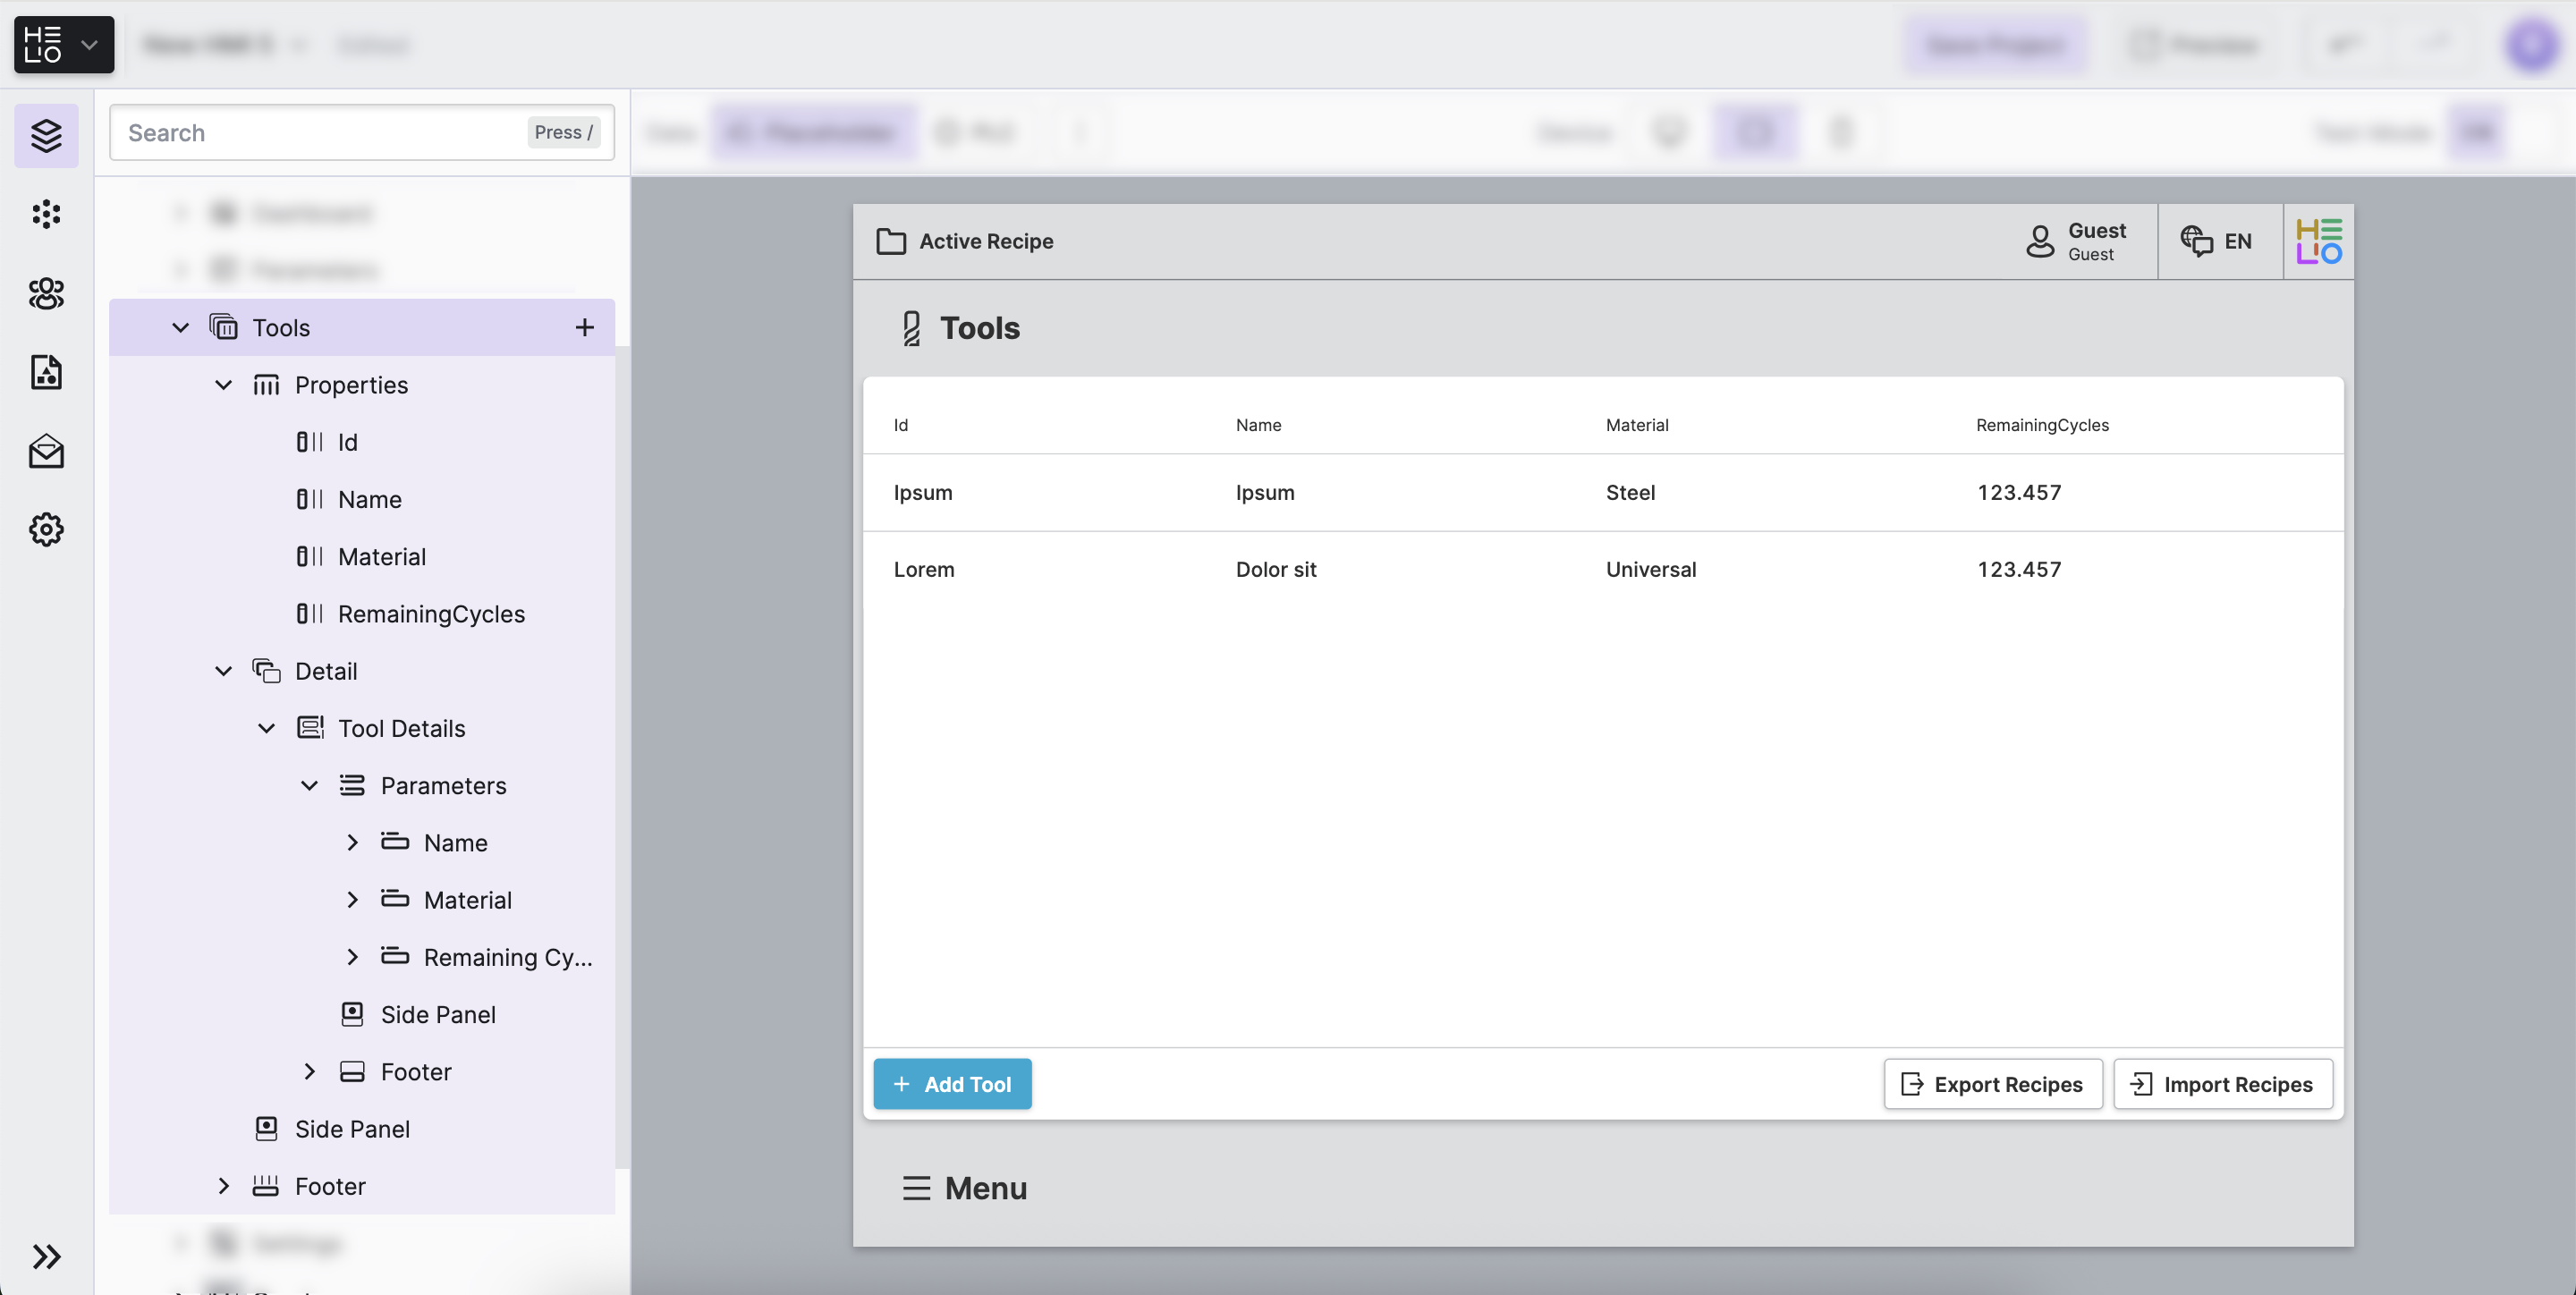This screenshot has width=2576, height=1295.
Task: Click the Export Recipes button
Action: (x=1992, y=1084)
